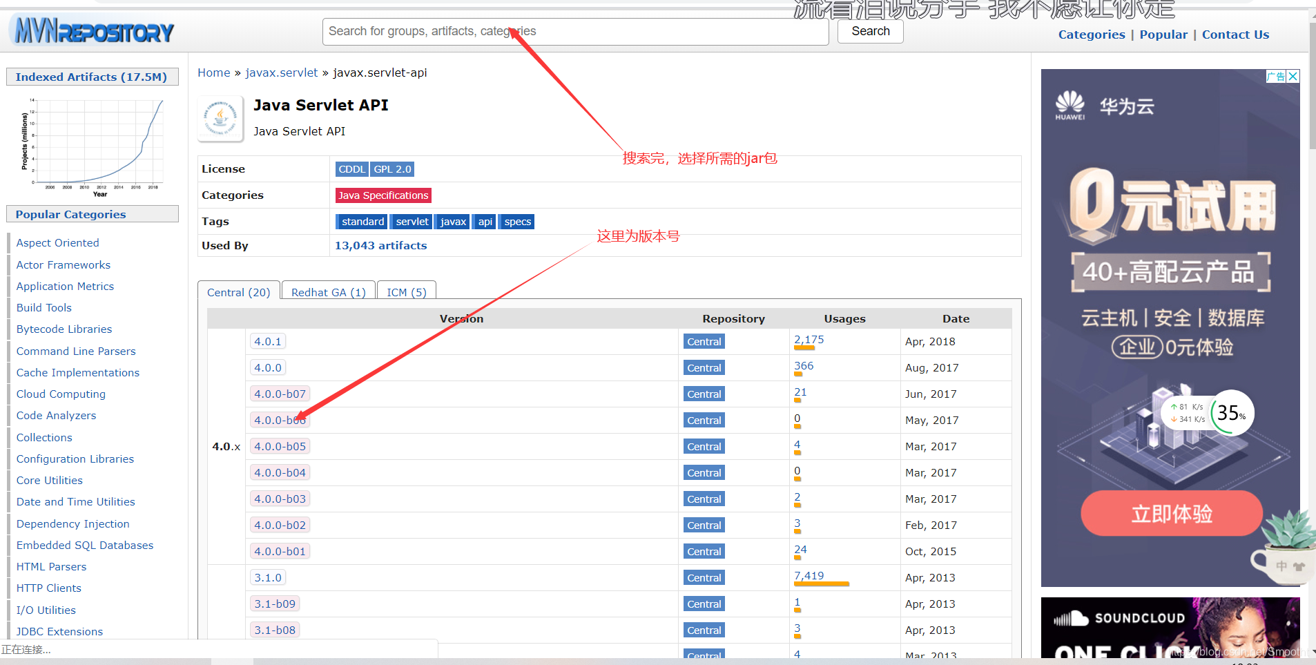
Task: Open the Embedded SQL Databases category
Action: tap(85, 546)
